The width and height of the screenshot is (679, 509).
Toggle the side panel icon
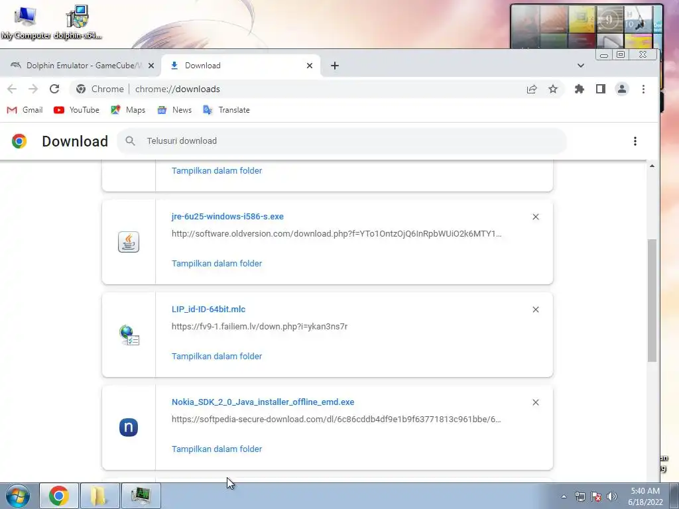[601, 89]
